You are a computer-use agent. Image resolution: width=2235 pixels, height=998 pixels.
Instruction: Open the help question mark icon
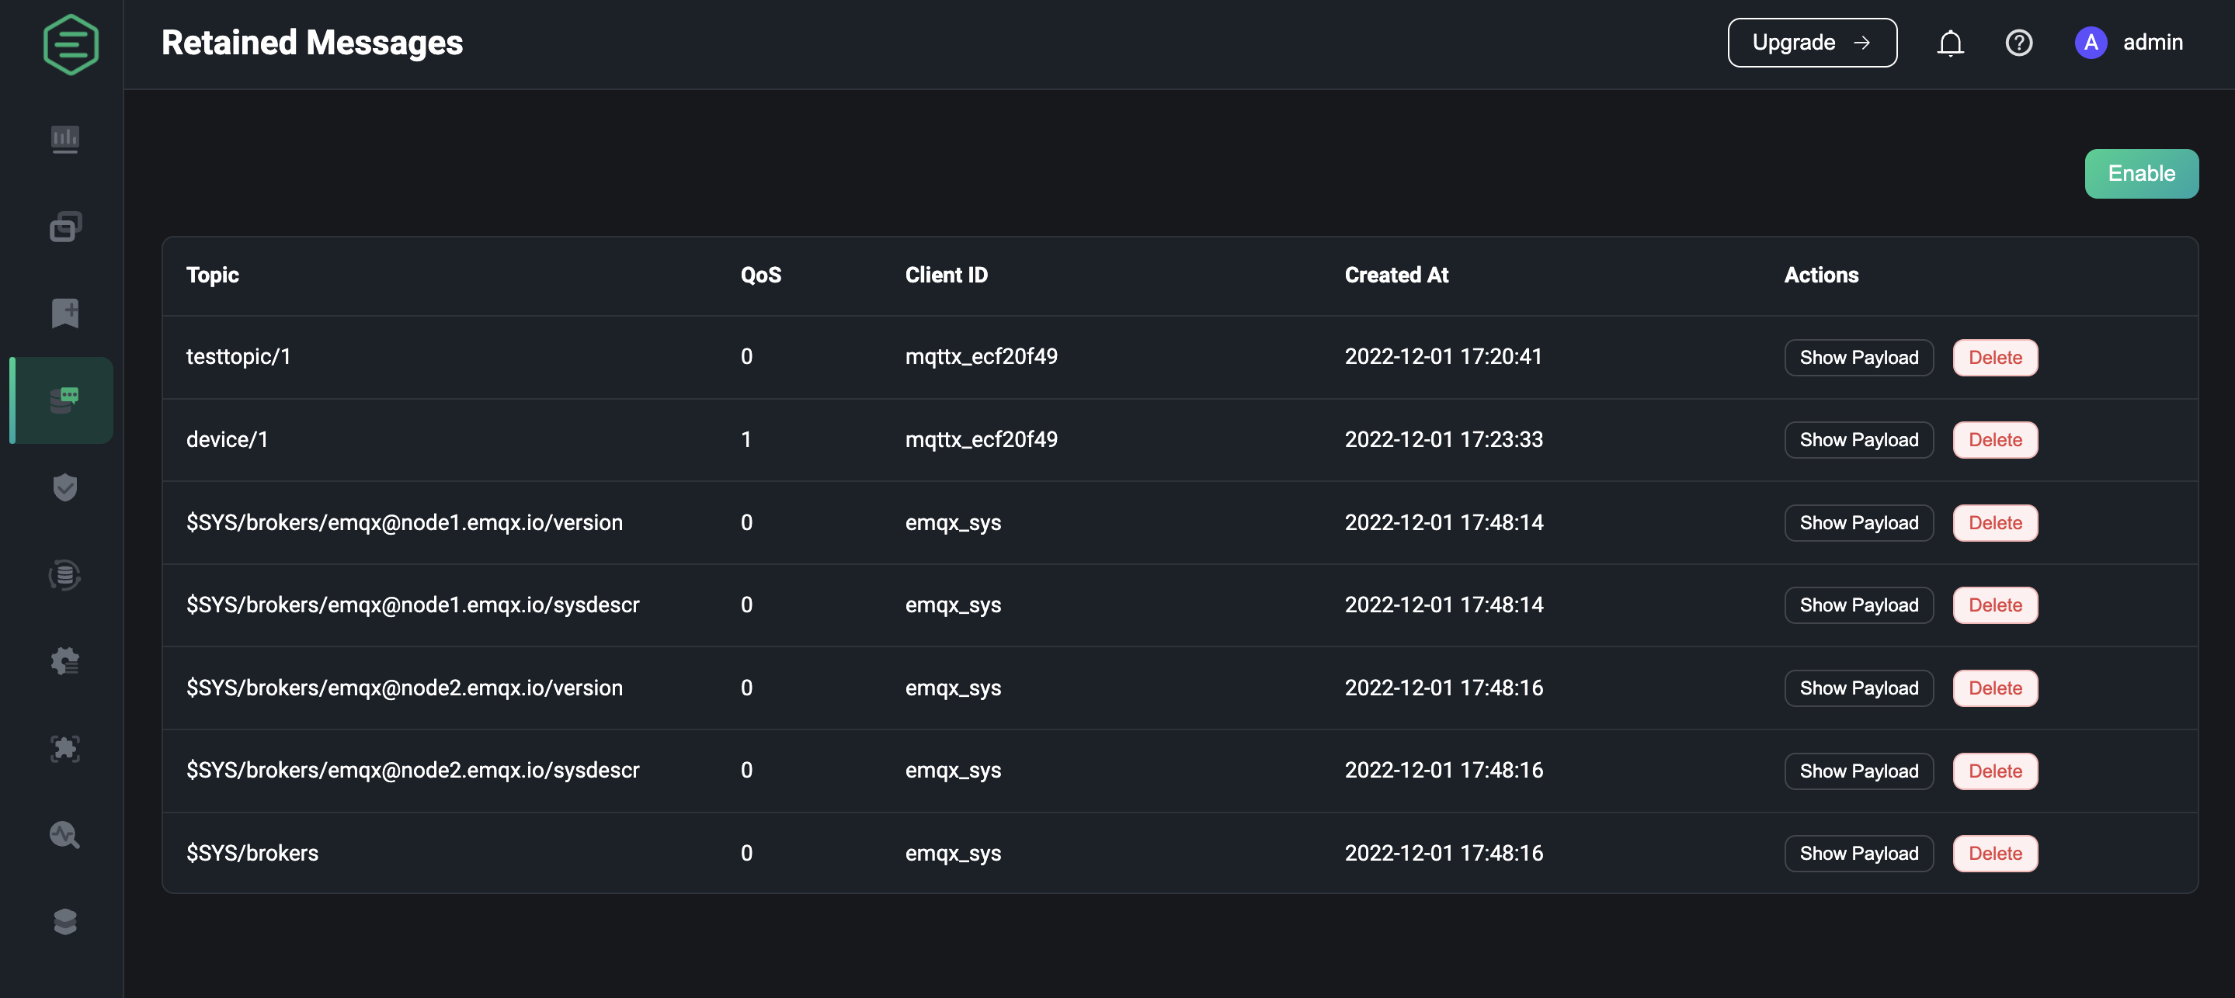pos(2019,43)
